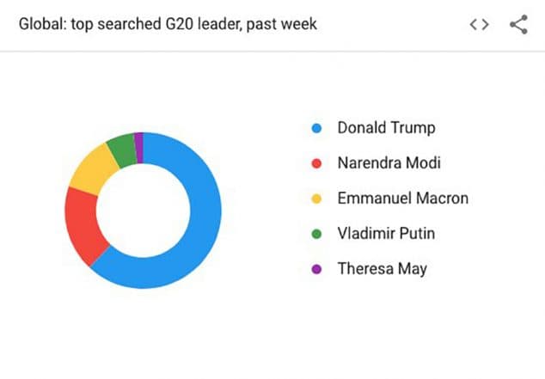Screen dimensions: 545x379
Task: Click the Theresa May legend label
Action: click(x=383, y=269)
